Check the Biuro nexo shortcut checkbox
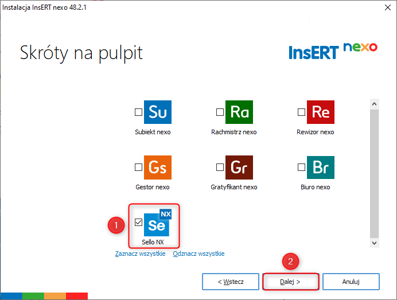The height and width of the screenshot is (300, 397). pyautogui.click(x=301, y=167)
